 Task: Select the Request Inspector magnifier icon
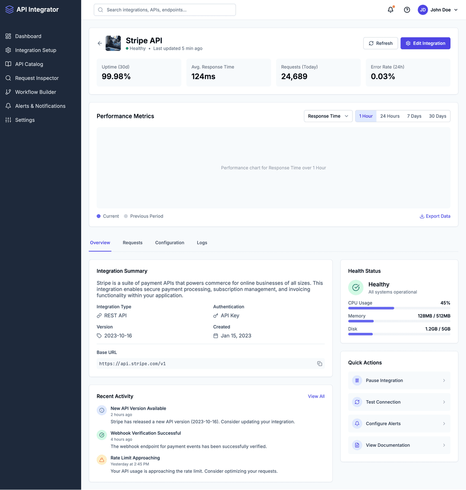click(7, 78)
